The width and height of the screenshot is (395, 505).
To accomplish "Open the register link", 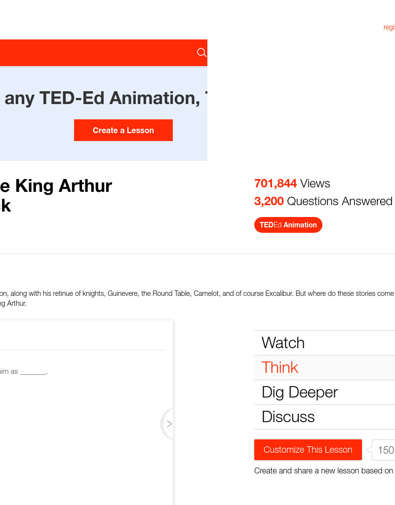I will coord(389,27).
